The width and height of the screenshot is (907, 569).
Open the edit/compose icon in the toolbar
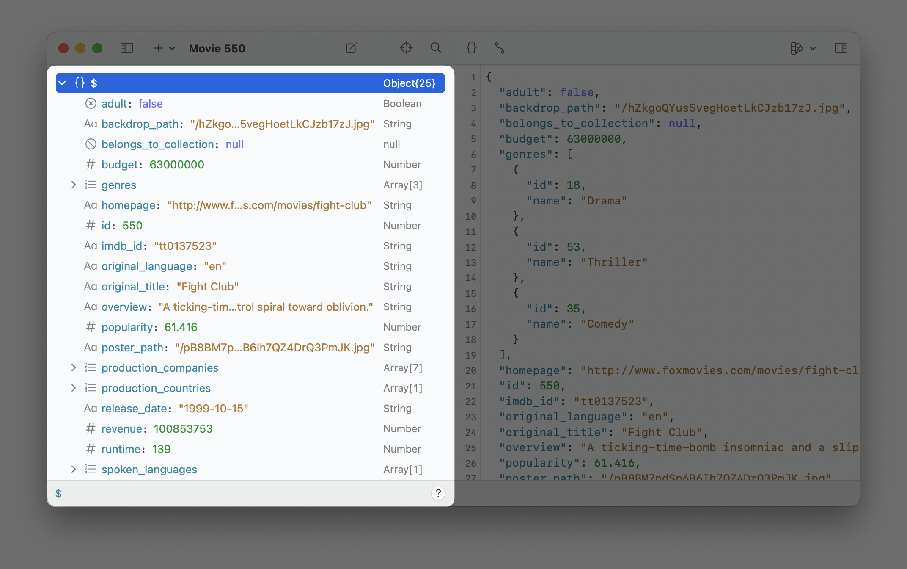[351, 48]
